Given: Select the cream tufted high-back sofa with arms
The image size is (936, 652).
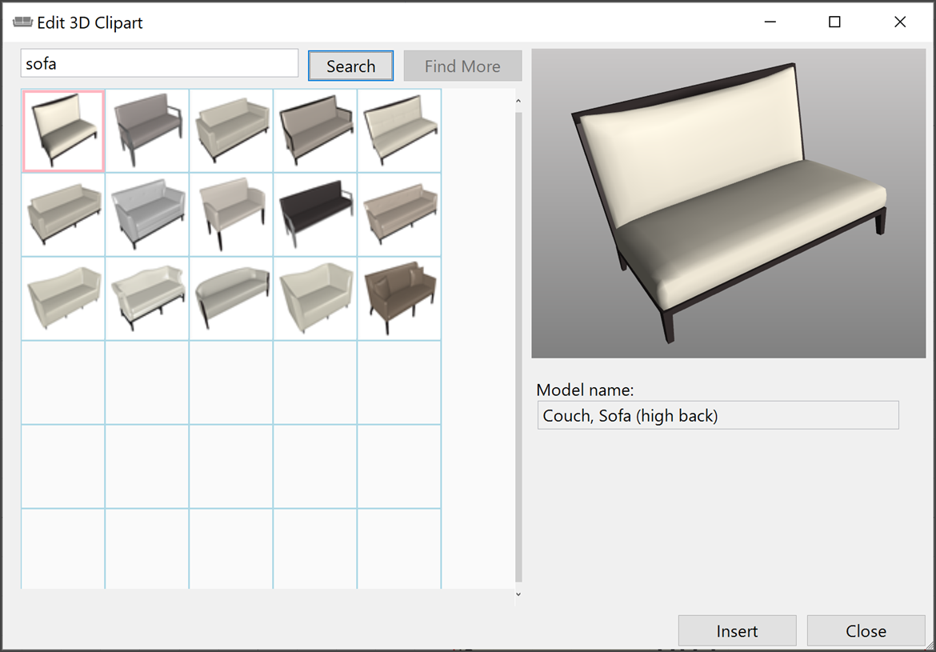Looking at the screenshot, I should coord(399,130).
